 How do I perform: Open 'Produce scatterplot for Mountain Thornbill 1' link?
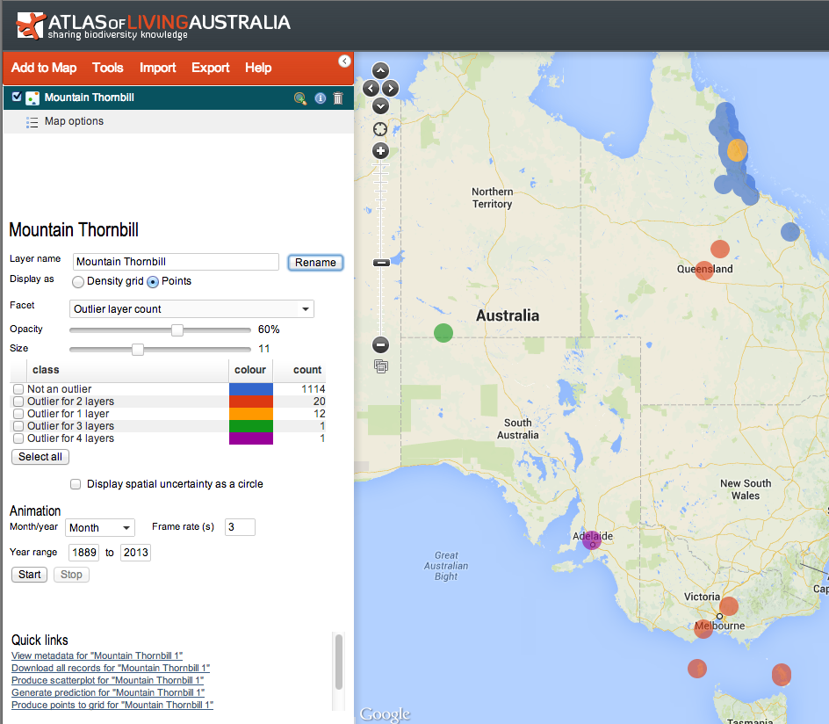[x=107, y=680]
